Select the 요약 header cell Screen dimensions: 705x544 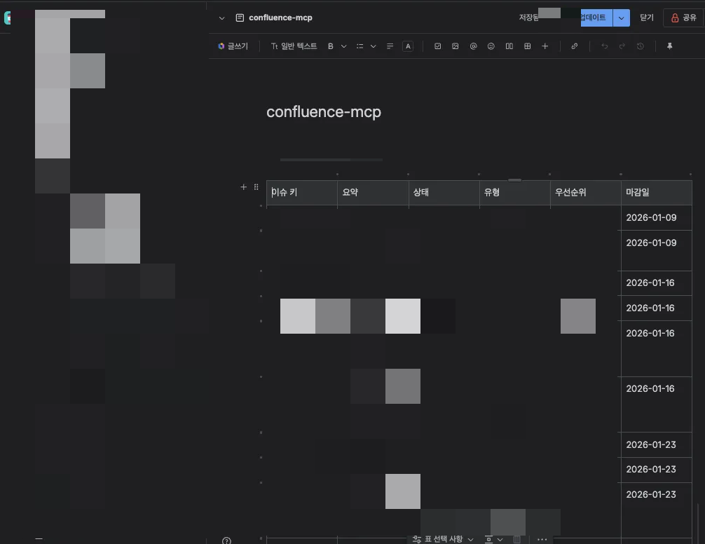[373, 193]
